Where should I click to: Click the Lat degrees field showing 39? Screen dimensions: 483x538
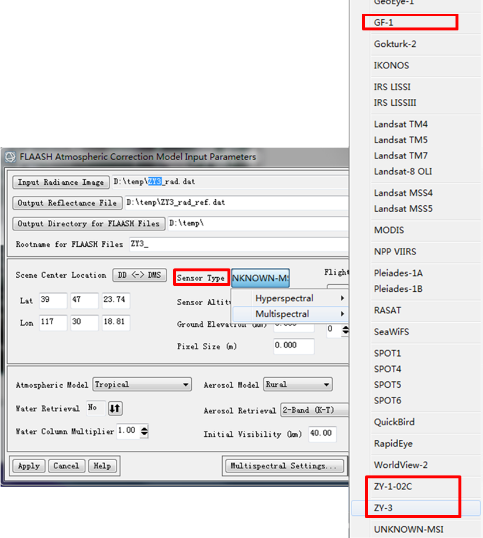[53, 301]
